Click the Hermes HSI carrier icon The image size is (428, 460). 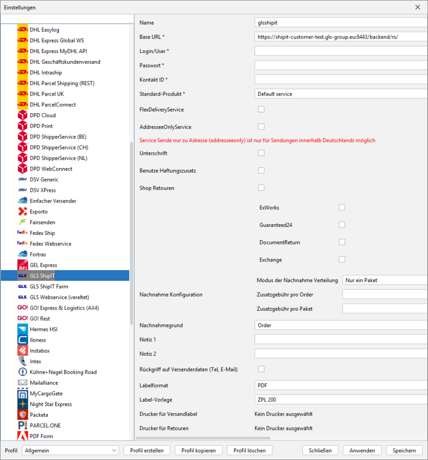22,329
